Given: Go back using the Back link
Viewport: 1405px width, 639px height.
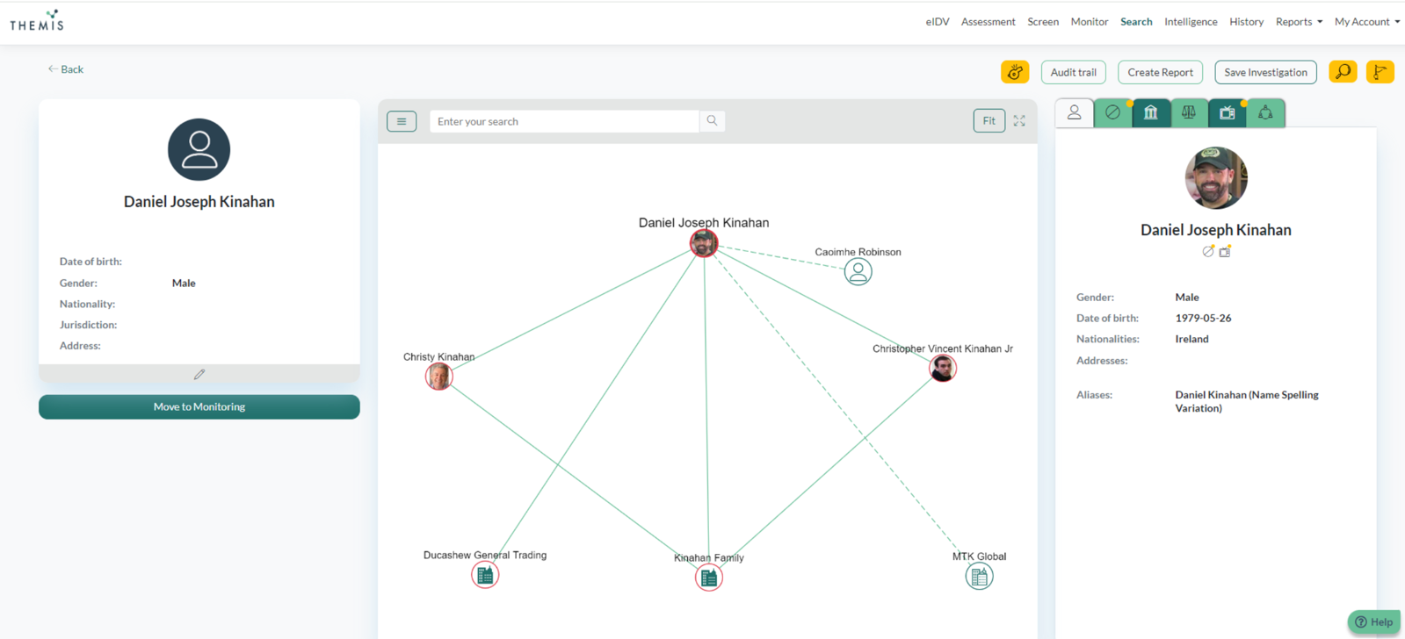Looking at the screenshot, I should 66,69.
